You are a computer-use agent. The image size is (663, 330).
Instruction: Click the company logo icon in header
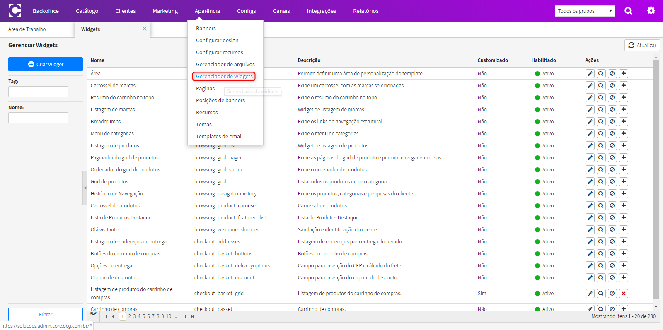15,10
